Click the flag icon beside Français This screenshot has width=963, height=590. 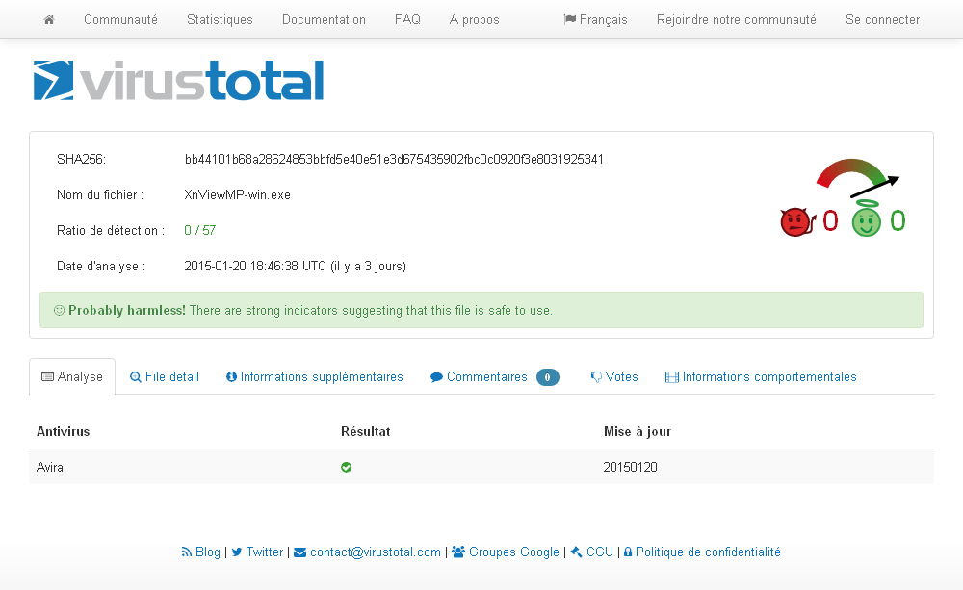coord(569,19)
